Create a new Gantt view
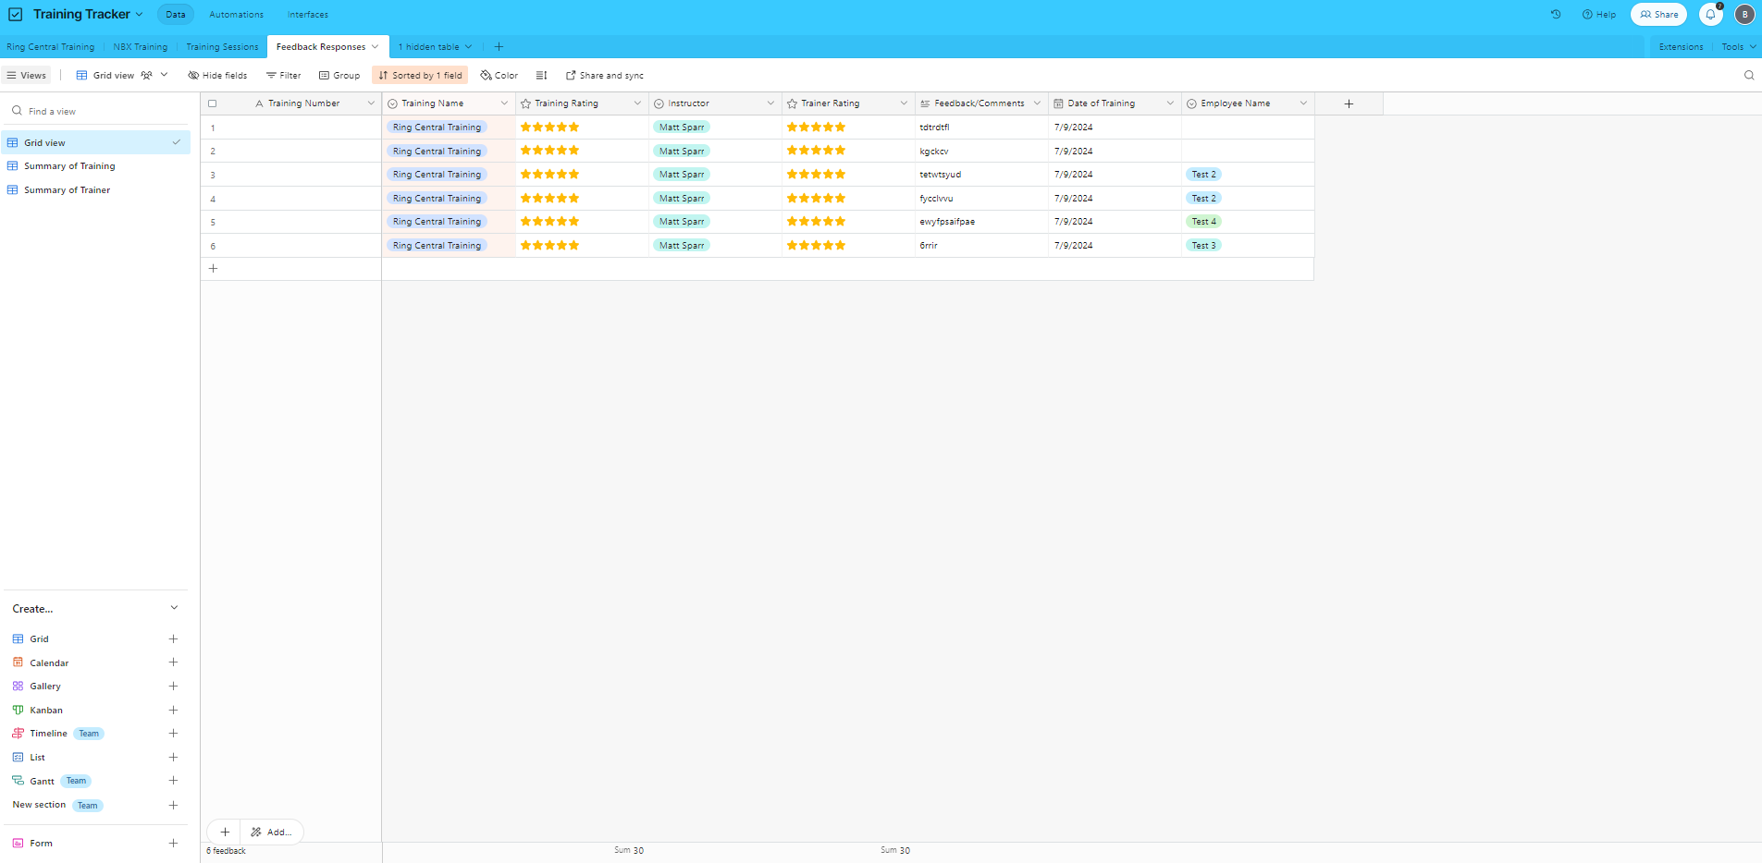The image size is (1762, 863). (173, 781)
